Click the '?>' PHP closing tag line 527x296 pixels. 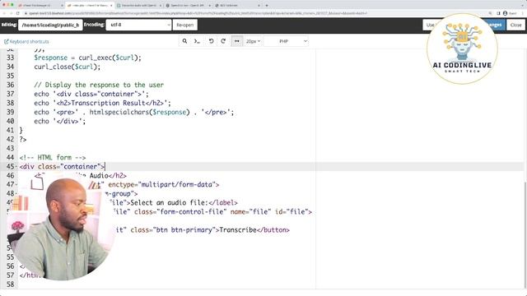pyautogui.click(x=23, y=139)
